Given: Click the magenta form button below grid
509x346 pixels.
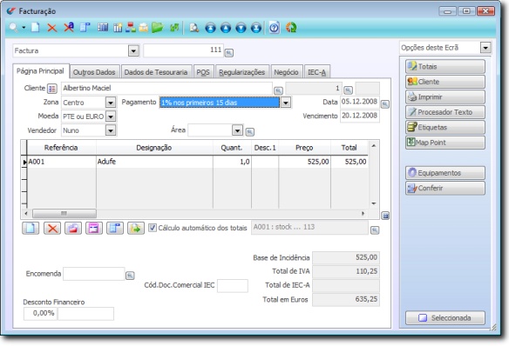Looking at the screenshot, I should tap(94, 228).
